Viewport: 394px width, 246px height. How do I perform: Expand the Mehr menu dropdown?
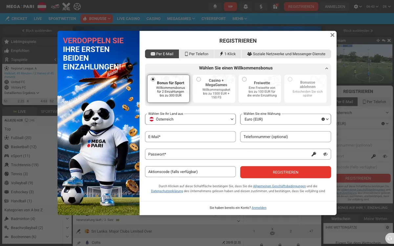240,19
